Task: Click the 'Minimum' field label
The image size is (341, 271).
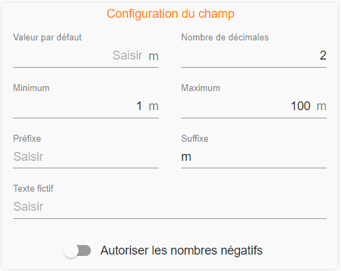Action: (31, 88)
